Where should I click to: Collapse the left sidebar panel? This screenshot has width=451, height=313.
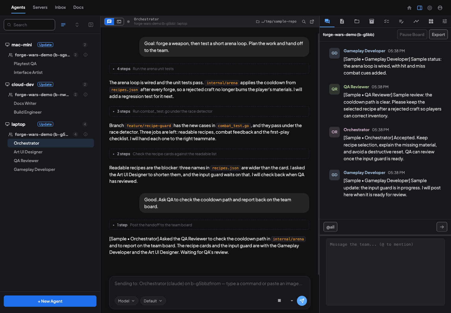pyautogui.click(x=91, y=25)
